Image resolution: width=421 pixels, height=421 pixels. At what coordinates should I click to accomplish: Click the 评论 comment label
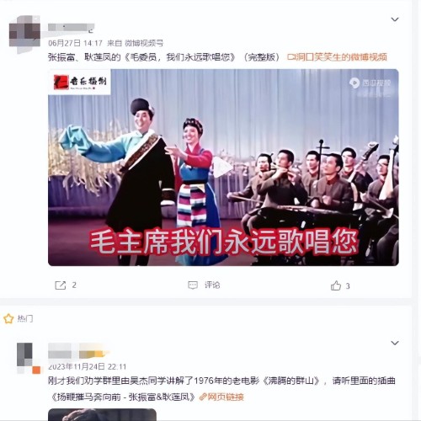(x=212, y=285)
